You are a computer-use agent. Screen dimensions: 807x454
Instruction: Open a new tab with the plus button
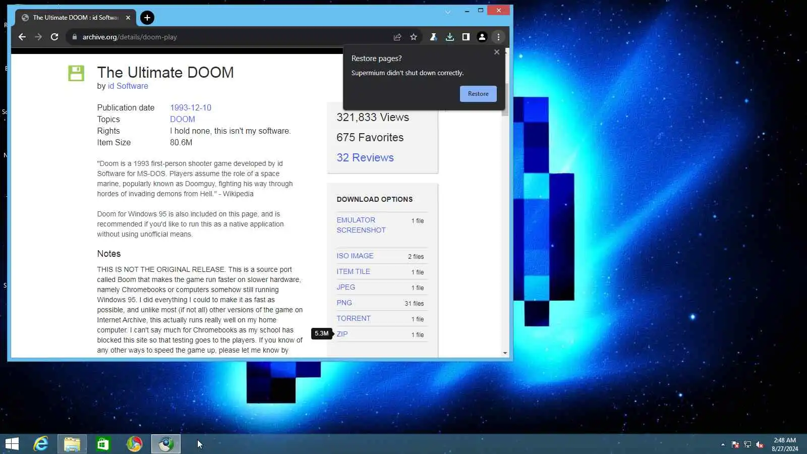tap(147, 18)
